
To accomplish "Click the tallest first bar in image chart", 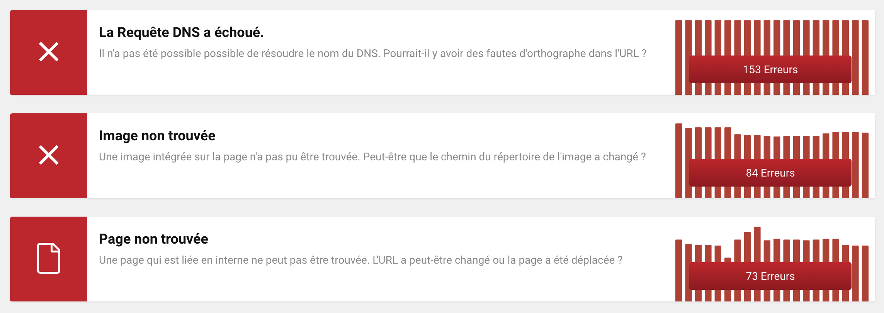I will coord(678,161).
